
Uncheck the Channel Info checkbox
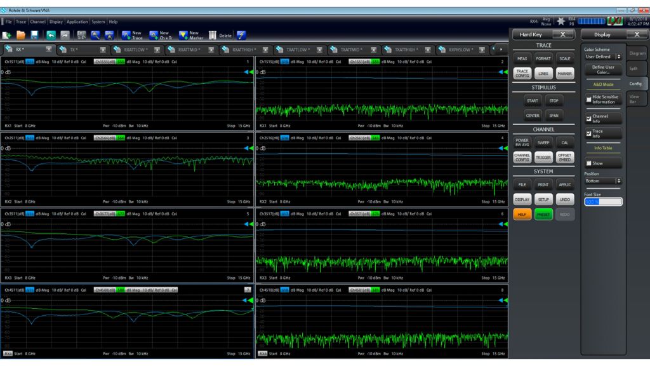[x=589, y=118]
